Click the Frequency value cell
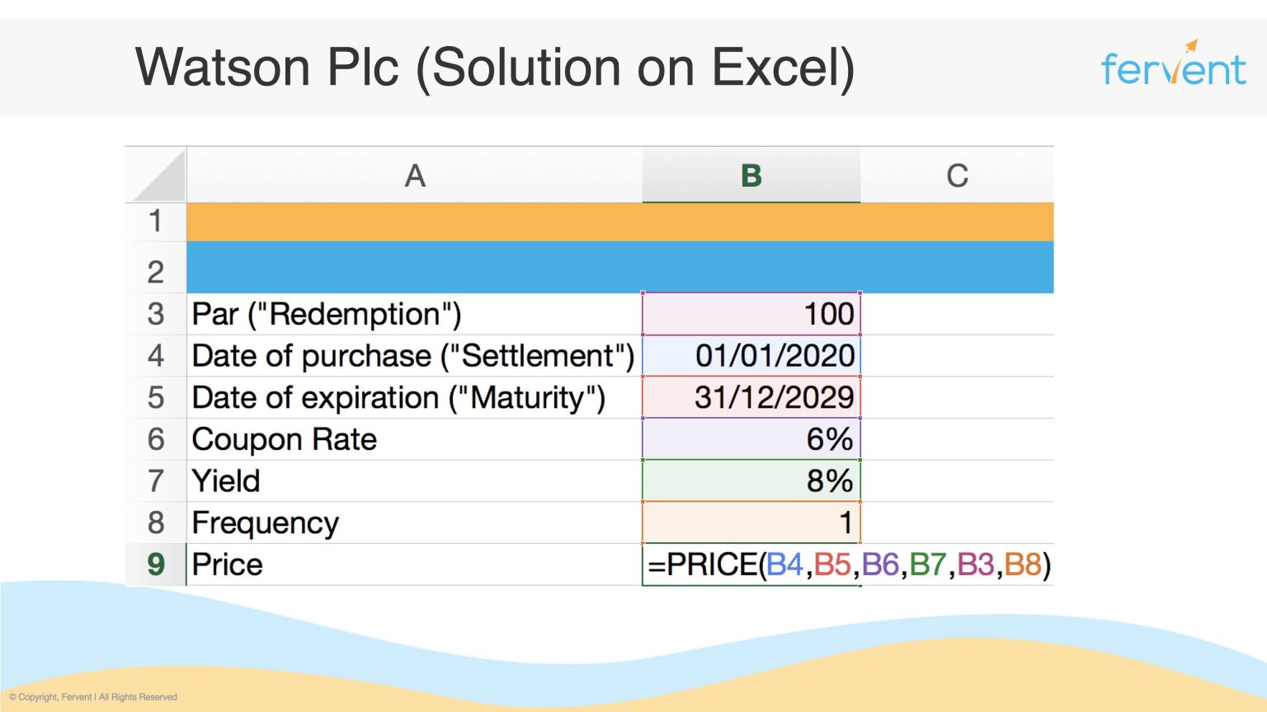This screenshot has width=1267, height=712. click(750, 522)
